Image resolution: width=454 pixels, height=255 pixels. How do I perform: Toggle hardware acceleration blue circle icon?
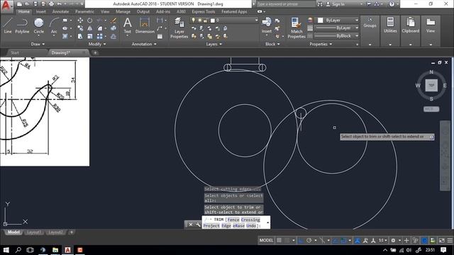pyautogui.click(x=424, y=240)
